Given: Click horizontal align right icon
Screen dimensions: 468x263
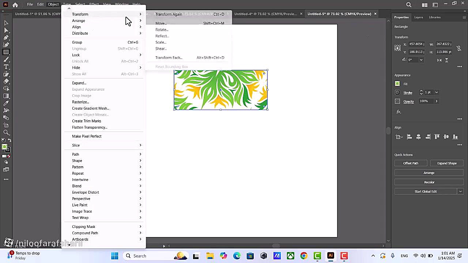Looking at the screenshot, I should point(428,137).
